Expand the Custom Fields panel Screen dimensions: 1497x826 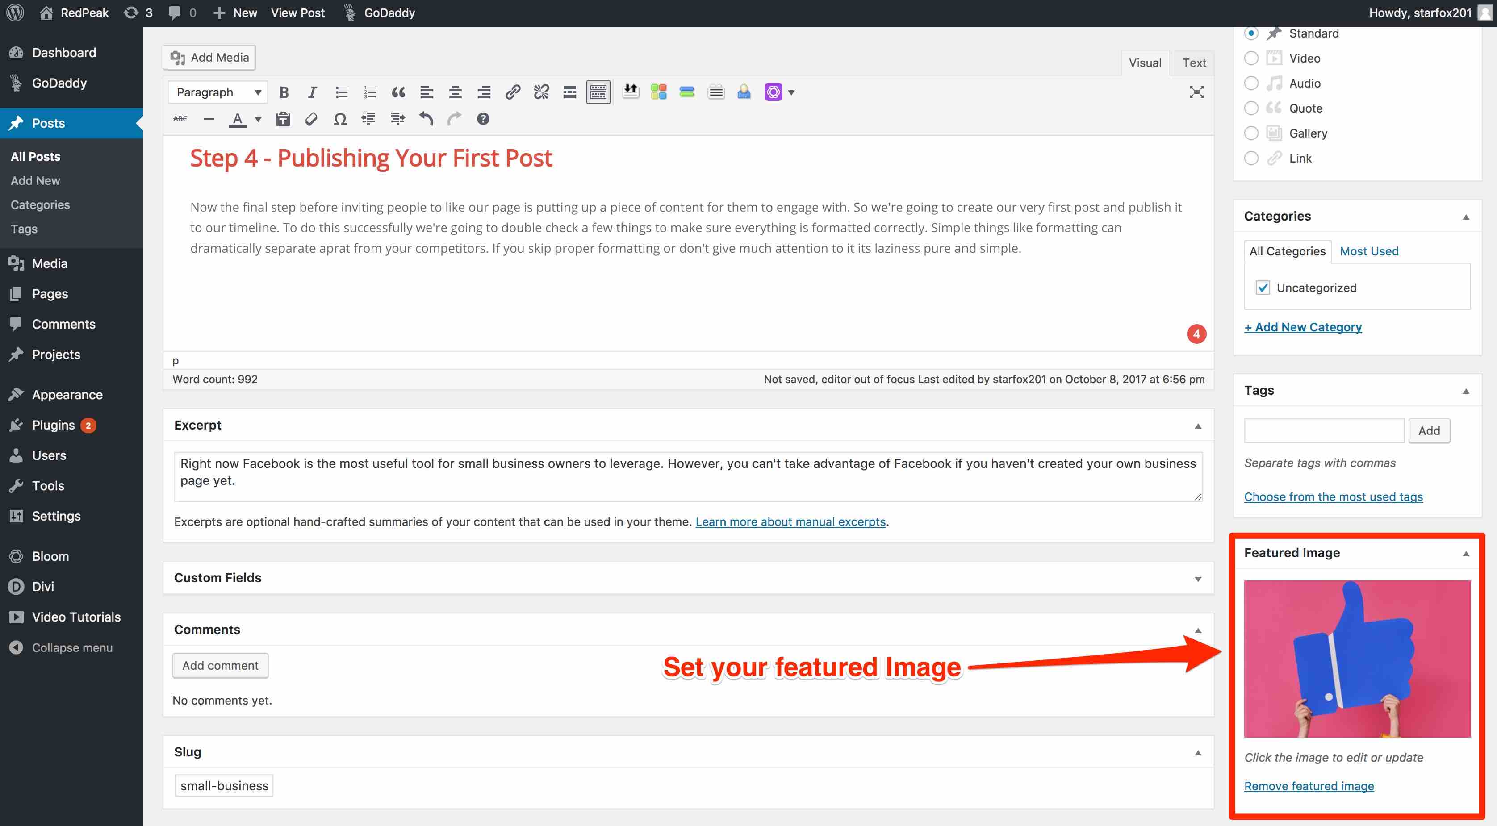(x=1198, y=579)
